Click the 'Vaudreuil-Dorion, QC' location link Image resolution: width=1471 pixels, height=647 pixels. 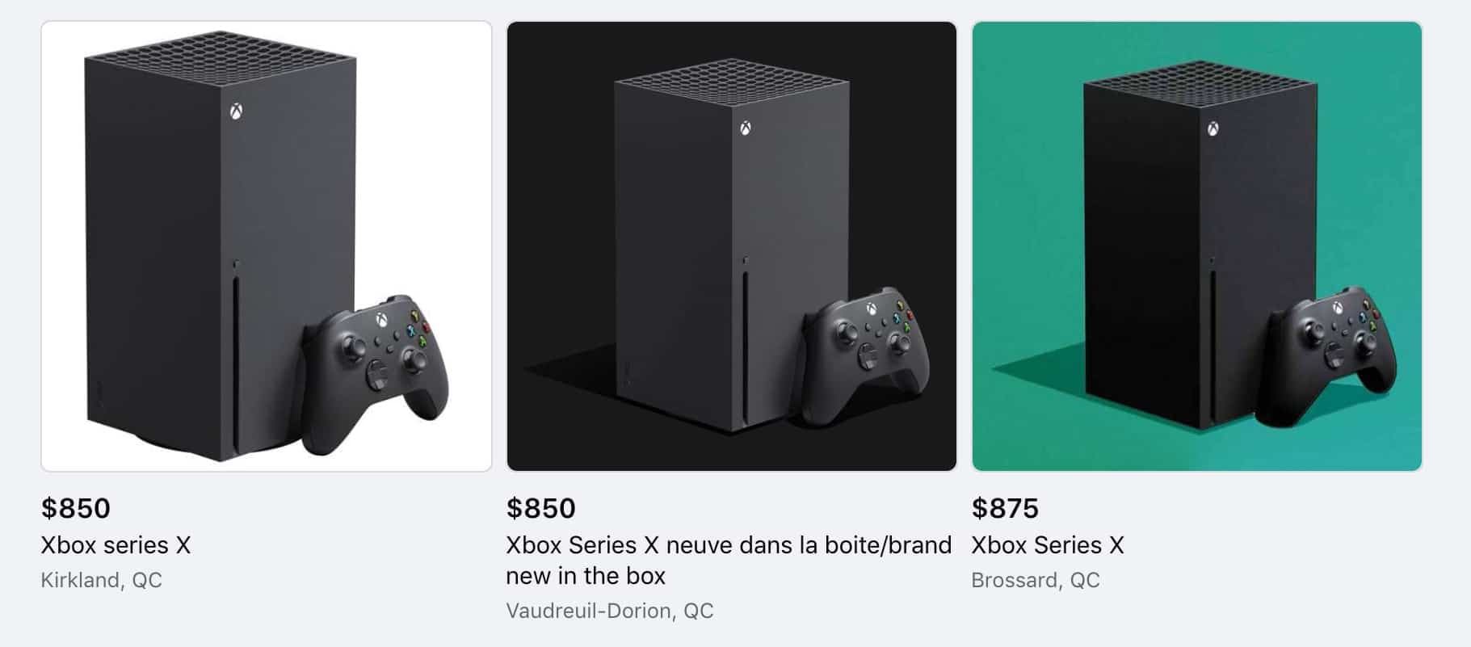point(610,611)
